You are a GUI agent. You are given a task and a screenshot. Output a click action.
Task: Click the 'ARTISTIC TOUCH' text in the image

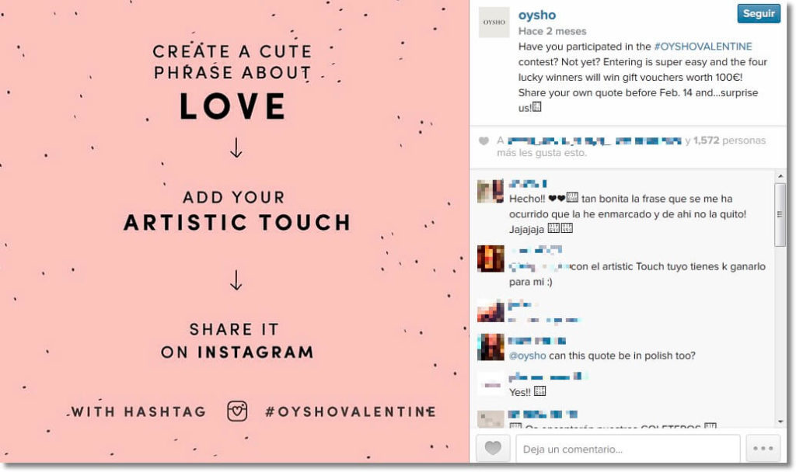coord(237,223)
